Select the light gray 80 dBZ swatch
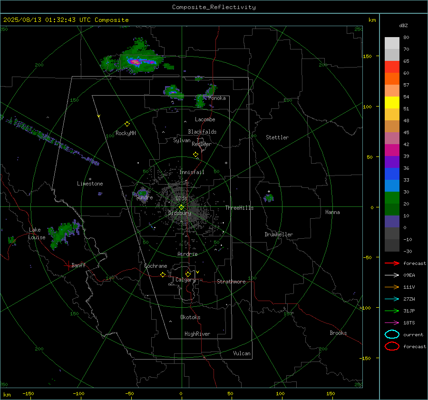 point(392,43)
